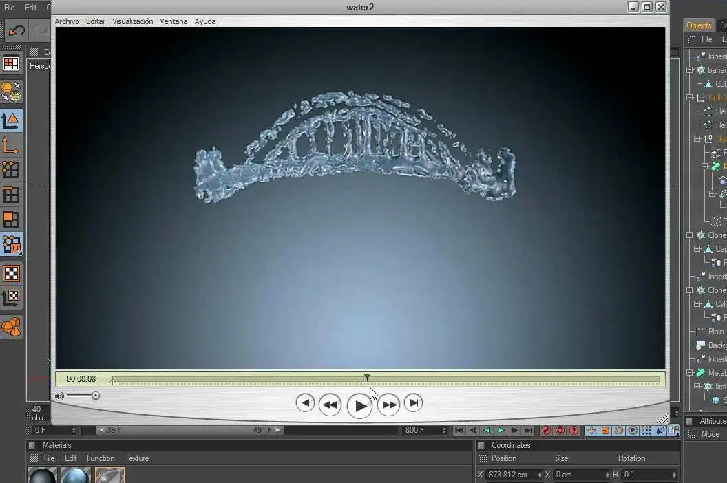Activate the Polygons mode icon
Viewport: 727px width, 483px height.
(x=10, y=219)
